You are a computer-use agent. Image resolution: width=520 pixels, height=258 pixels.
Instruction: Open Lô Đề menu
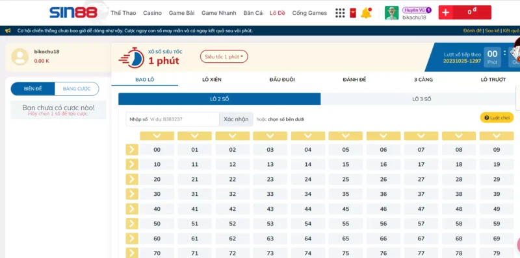278,13
